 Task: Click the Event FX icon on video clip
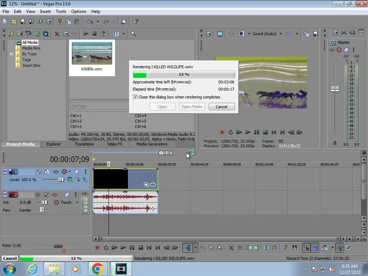click(152, 185)
